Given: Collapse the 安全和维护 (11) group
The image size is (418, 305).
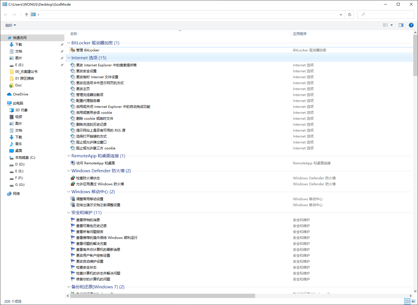Looking at the screenshot, I should (x=69, y=213).
